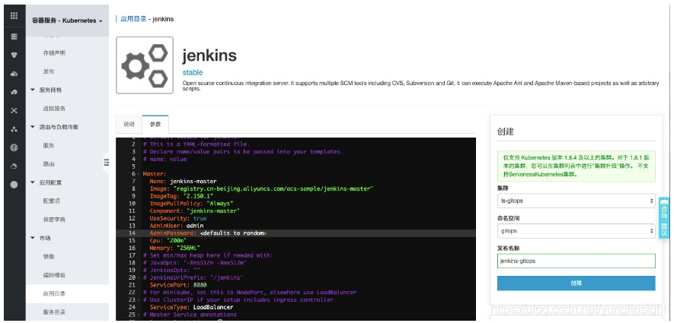Click the 创建 button
Screen dimensions: 674x323
pos(576,283)
